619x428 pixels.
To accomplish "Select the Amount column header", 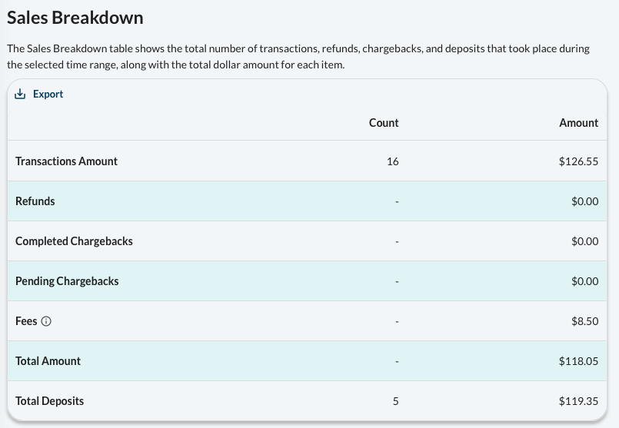I will coord(579,123).
